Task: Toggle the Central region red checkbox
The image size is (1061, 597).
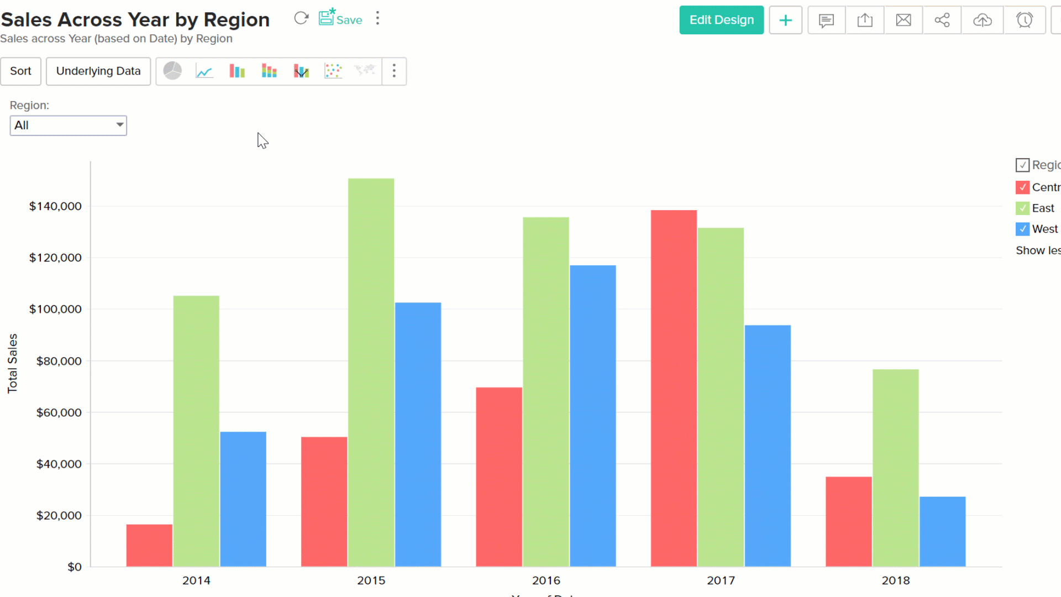Action: click(1022, 187)
